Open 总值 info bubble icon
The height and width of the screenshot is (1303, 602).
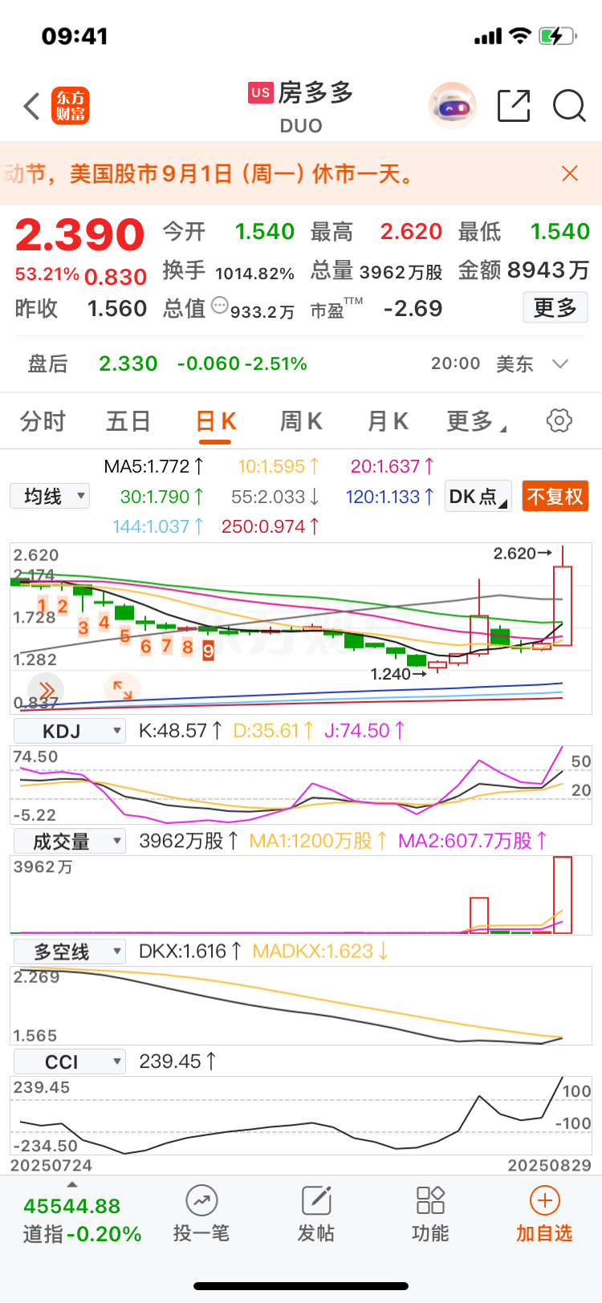(x=219, y=305)
